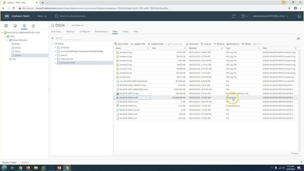Collapse the India-DSCluster node
Viewport: 304px width, 171px height.
pyautogui.click(x=8, y=40)
